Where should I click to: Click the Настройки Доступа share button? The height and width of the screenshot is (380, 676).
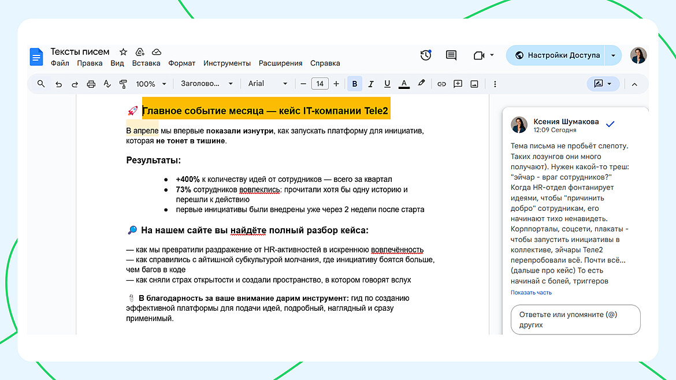click(557, 55)
